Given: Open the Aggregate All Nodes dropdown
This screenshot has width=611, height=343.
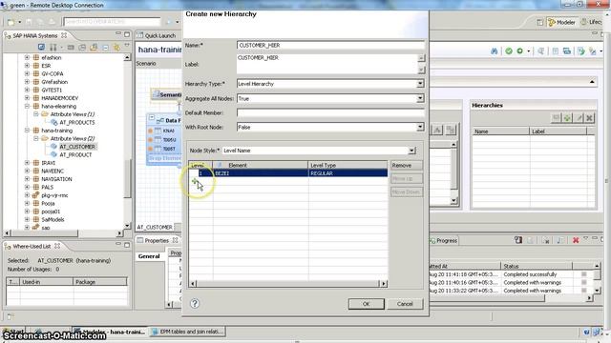Looking at the screenshot, I should pyautogui.click(x=420, y=98).
